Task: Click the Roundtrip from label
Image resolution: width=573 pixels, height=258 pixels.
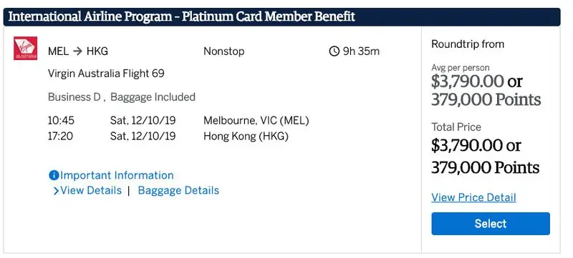Action: (468, 44)
